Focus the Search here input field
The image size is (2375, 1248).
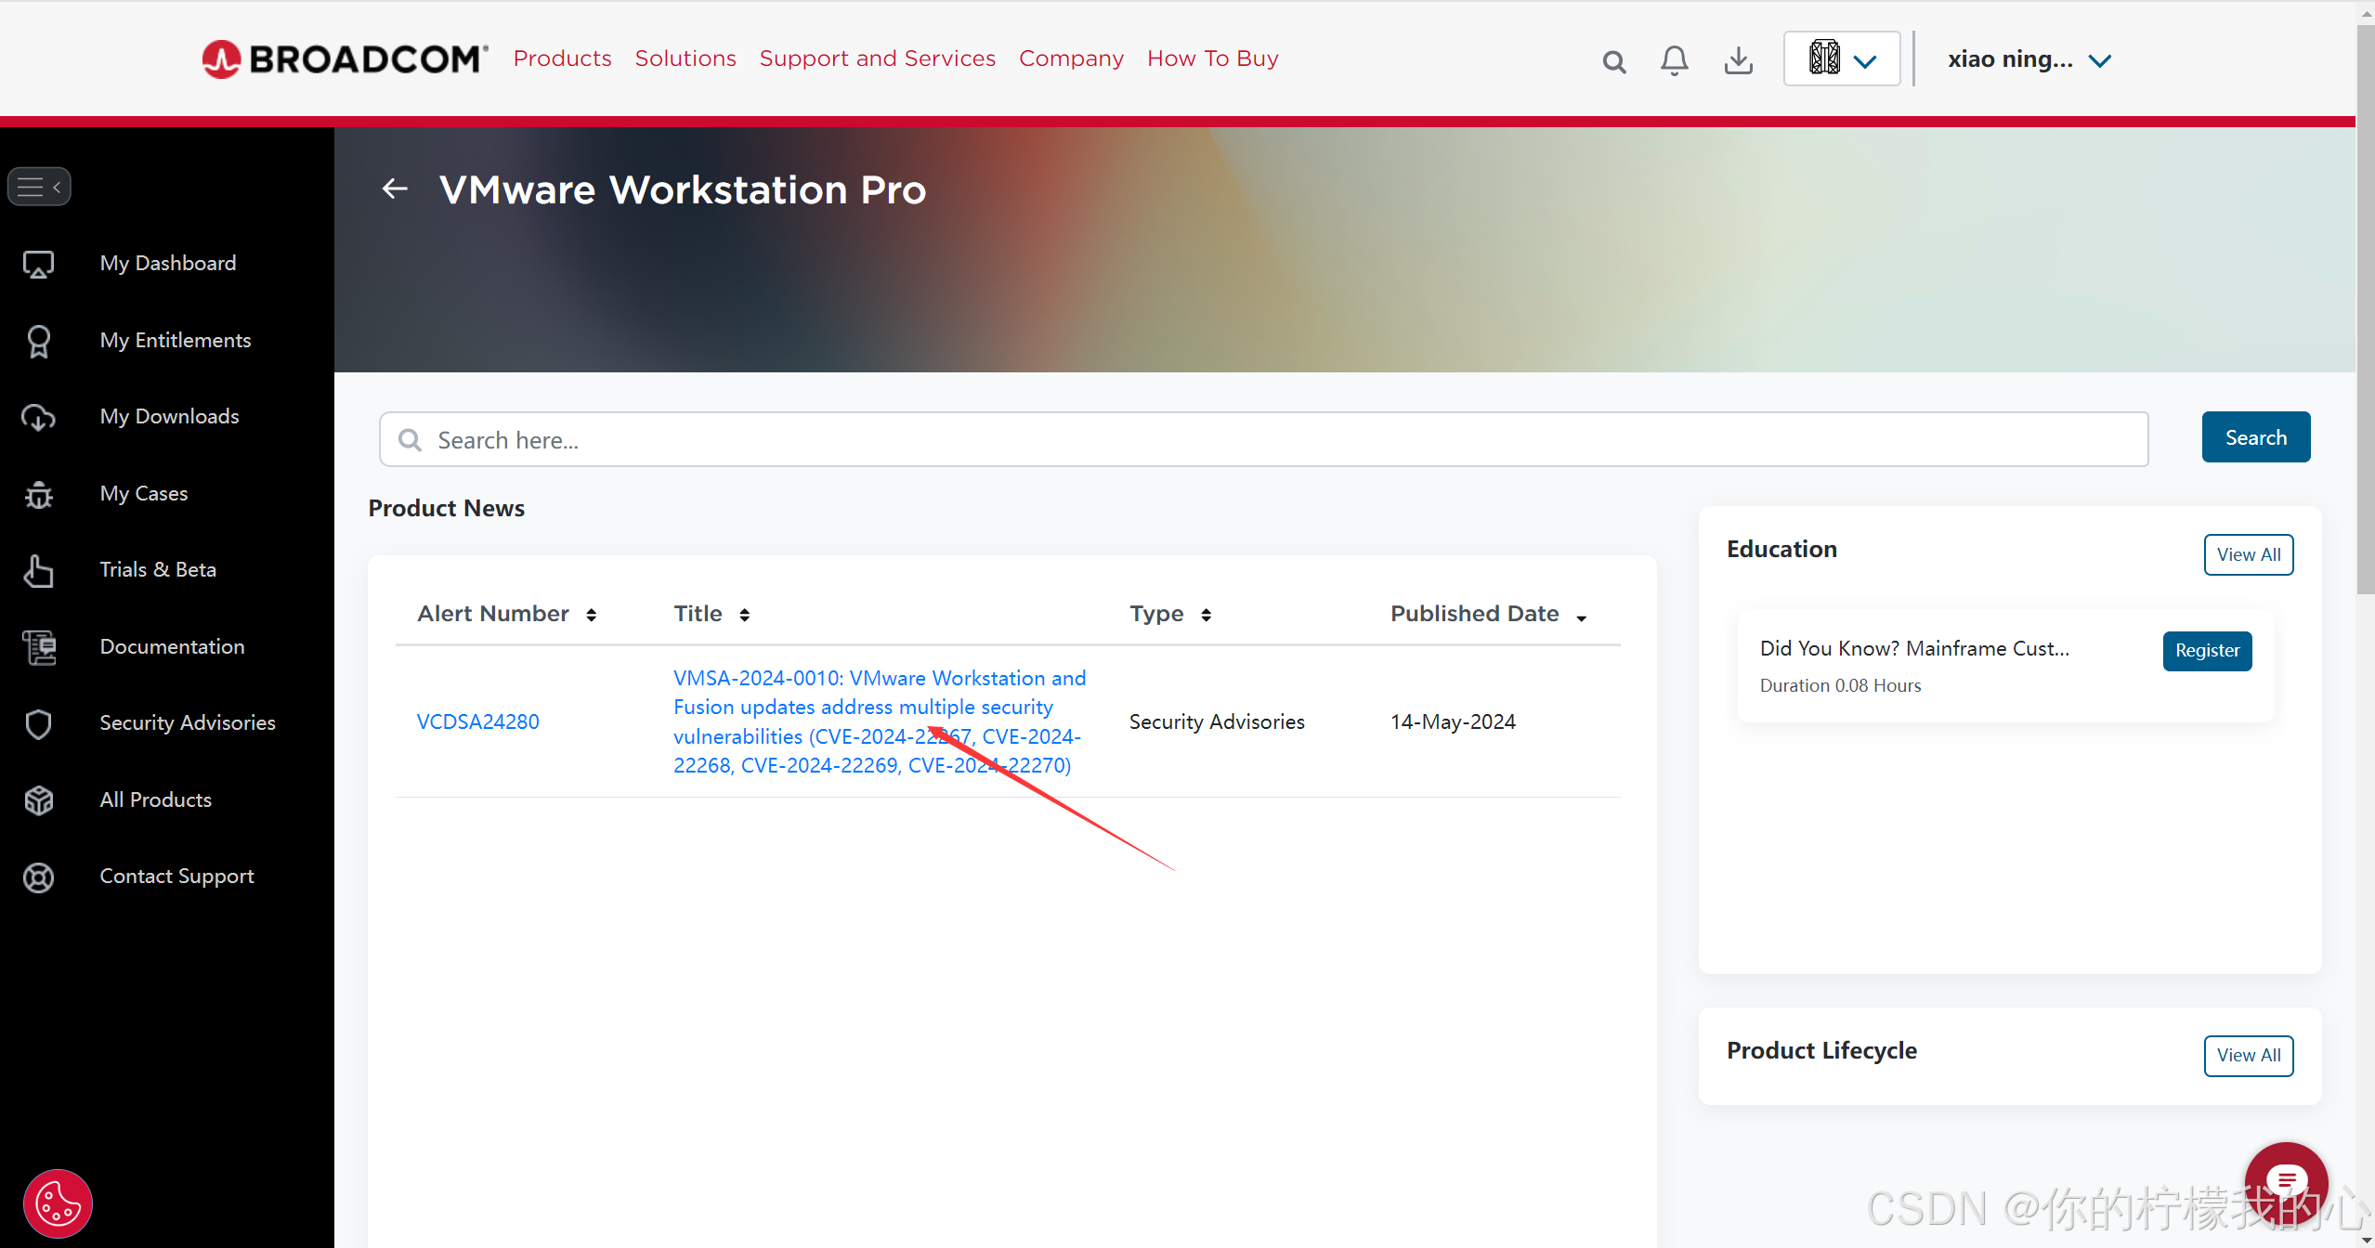(x=1263, y=439)
